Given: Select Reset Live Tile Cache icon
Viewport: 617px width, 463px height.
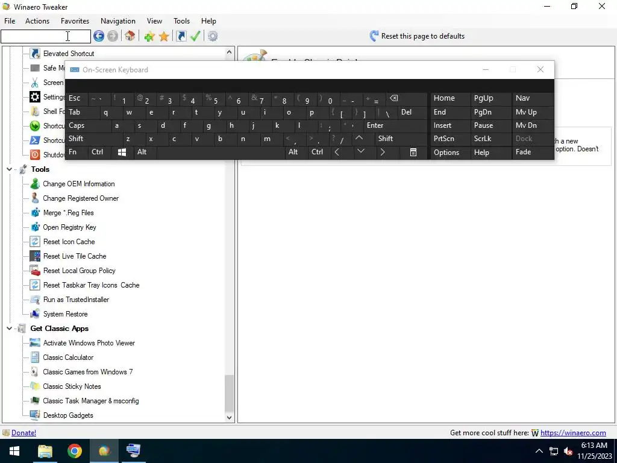Looking at the screenshot, I should click(35, 256).
